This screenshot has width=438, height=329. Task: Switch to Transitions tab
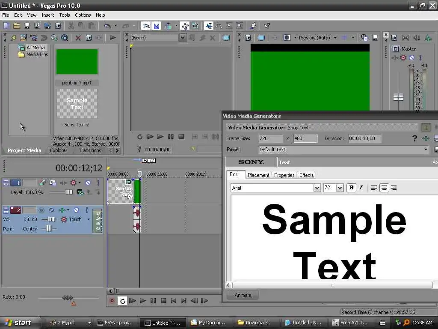90,150
